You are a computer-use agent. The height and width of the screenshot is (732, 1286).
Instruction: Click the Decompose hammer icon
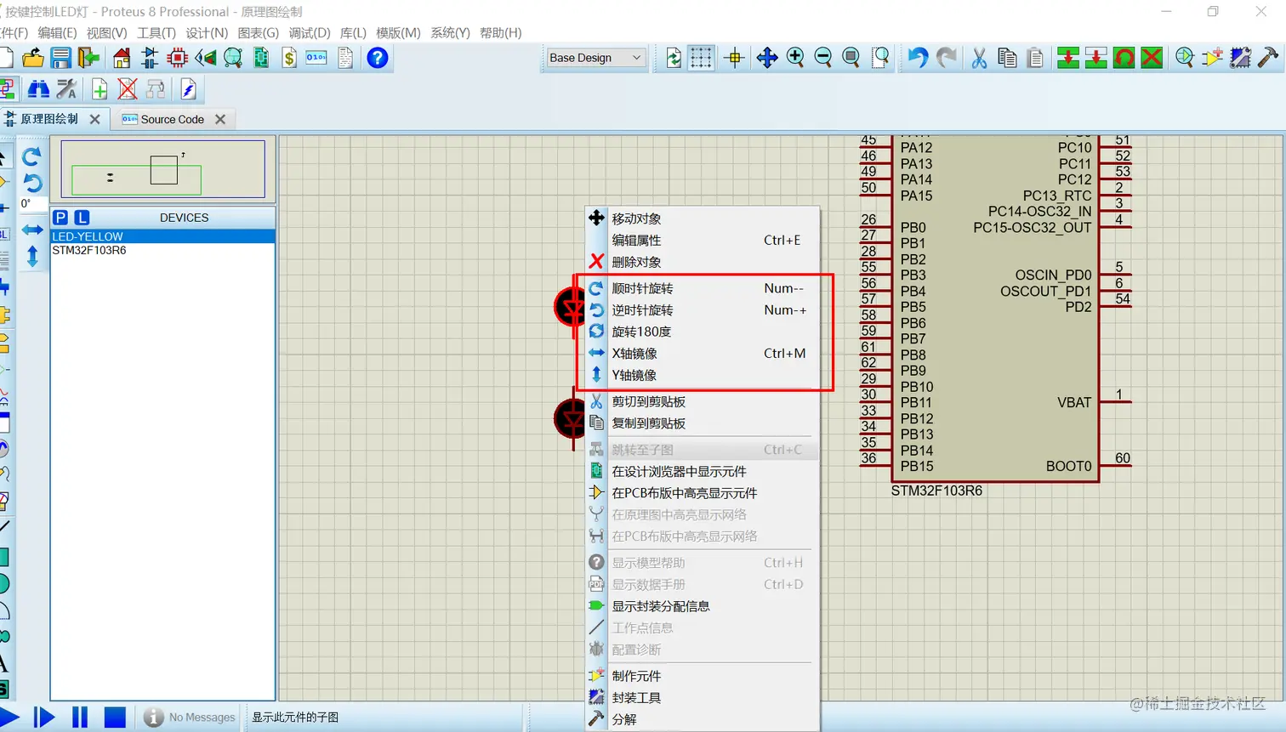[x=1268, y=58]
